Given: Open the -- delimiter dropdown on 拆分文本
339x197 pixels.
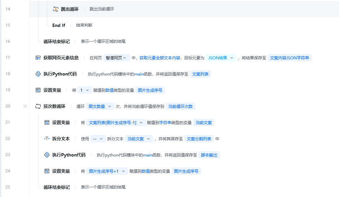Looking at the screenshot, I should [x=98, y=139].
